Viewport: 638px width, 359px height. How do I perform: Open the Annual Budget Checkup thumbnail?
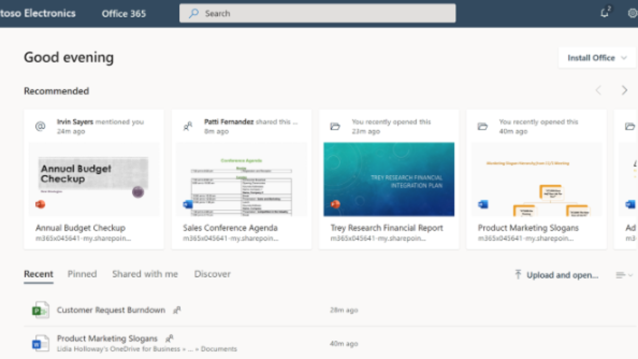94,179
